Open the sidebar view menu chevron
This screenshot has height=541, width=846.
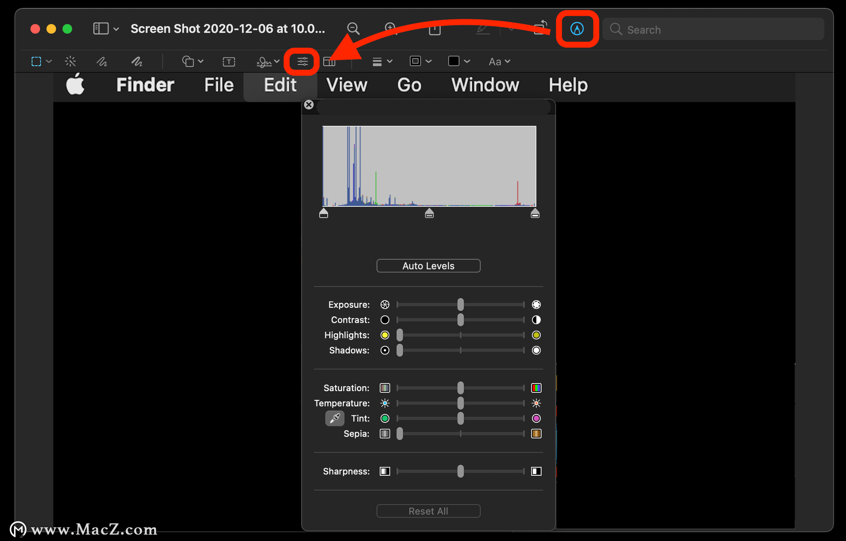[116, 29]
